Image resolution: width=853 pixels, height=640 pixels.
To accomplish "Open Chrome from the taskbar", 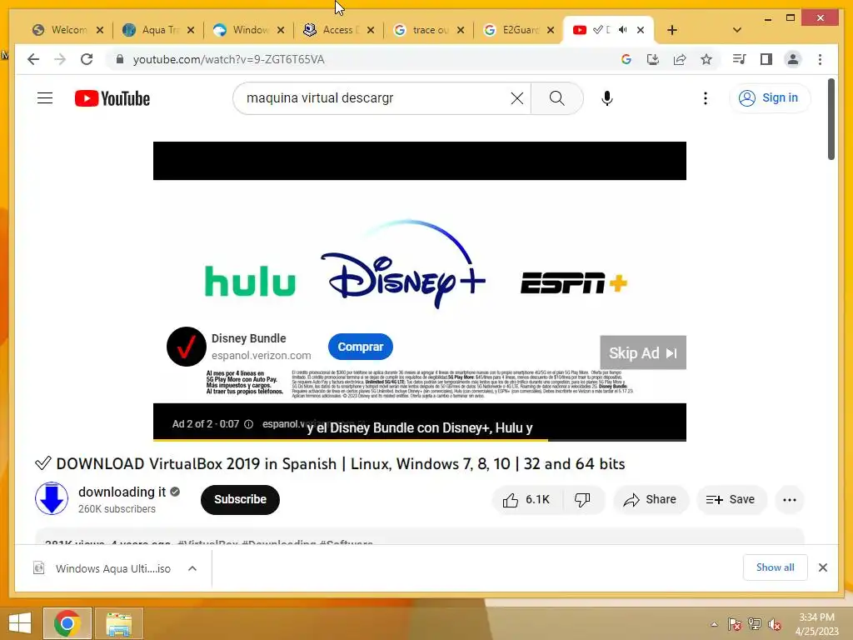I will 67,623.
